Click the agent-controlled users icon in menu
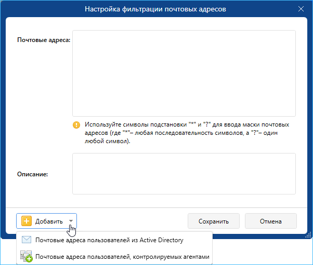The image size is (313, 265). [x=26, y=256]
